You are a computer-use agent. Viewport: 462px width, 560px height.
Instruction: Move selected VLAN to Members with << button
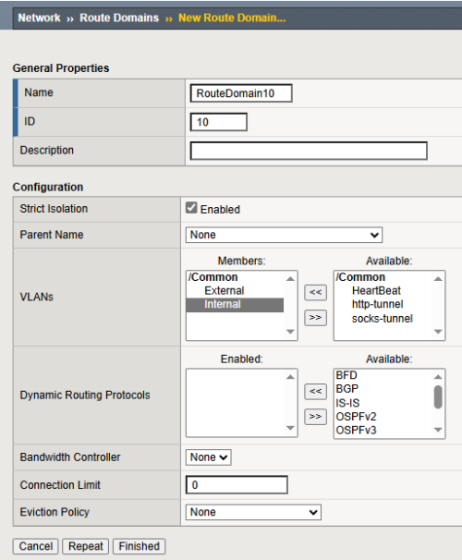tap(315, 293)
